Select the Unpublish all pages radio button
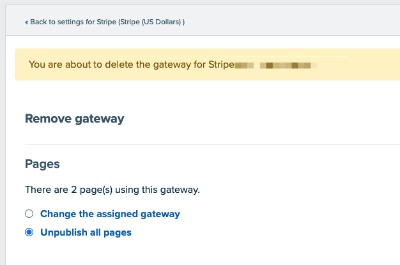This screenshot has height=265, width=400. (x=29, y=232)
